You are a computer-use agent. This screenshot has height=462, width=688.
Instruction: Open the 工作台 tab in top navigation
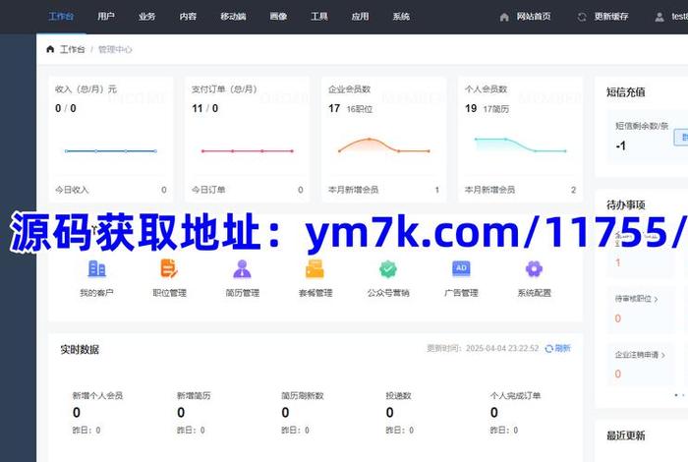click(x=61, y=17)
